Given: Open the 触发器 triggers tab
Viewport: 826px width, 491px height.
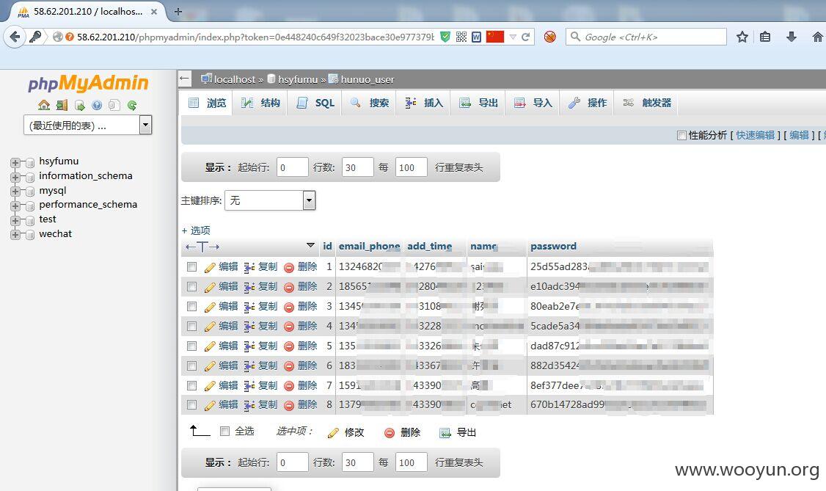Looking at the screenshot, I should 647,103.
